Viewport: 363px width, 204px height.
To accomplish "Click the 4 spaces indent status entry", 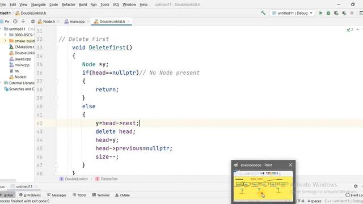I will point(314,201).
